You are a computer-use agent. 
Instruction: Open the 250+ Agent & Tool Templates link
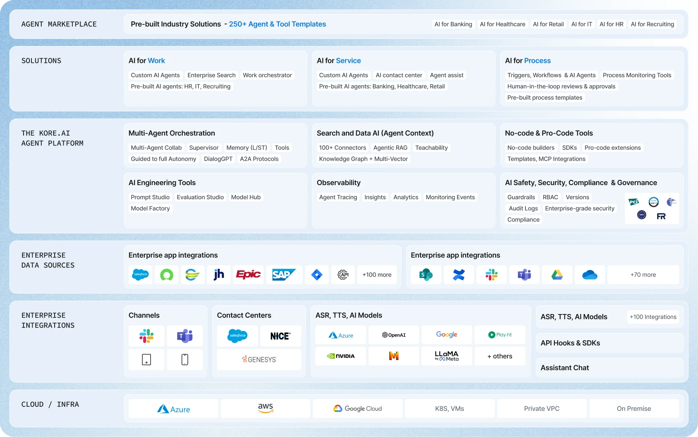coord(277,24)
